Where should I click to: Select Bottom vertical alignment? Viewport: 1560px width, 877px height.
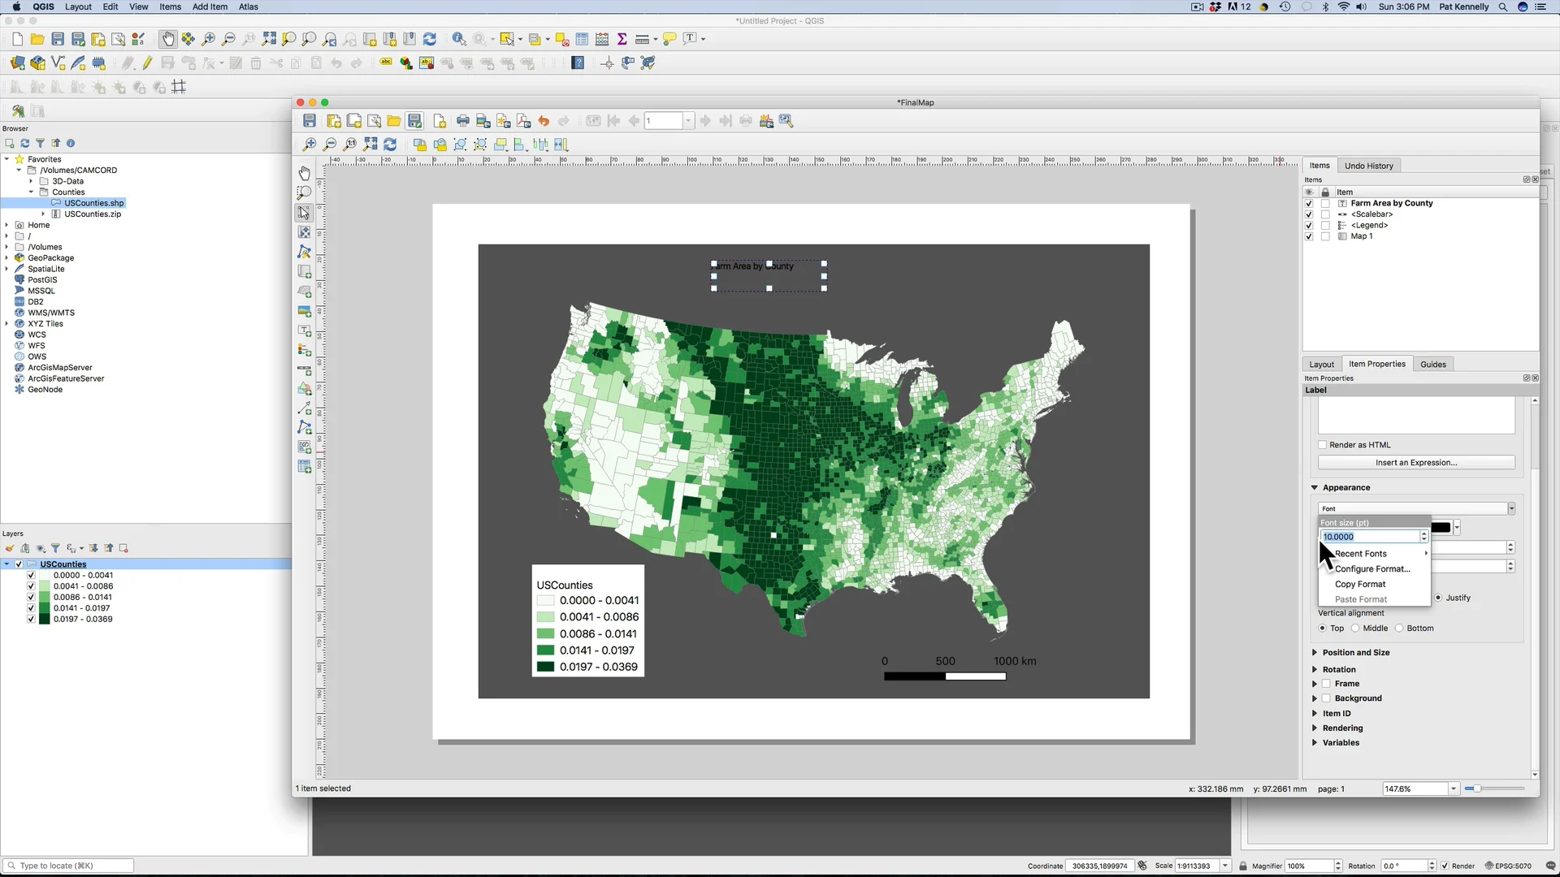coord(1399,629)
